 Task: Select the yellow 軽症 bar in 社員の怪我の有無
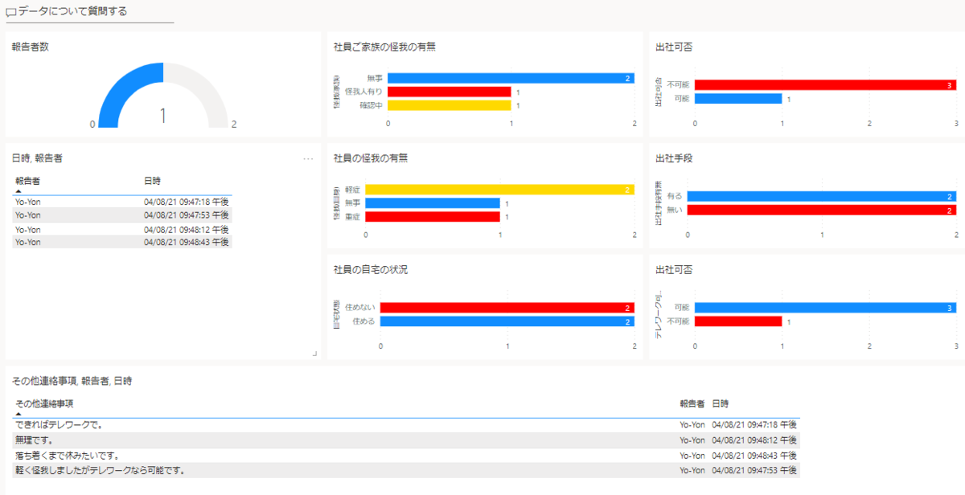(499, 190)
